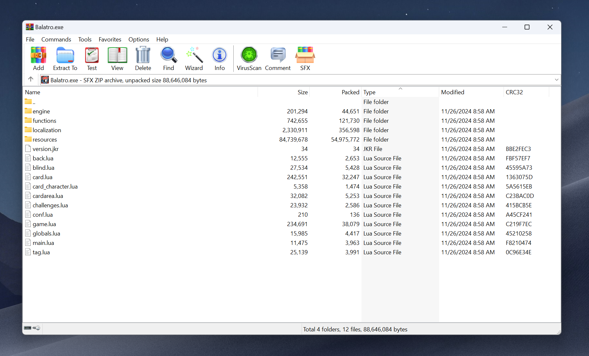Click the Extract To toolbar icon
This screenshot has height=356, width=589.
65,55
